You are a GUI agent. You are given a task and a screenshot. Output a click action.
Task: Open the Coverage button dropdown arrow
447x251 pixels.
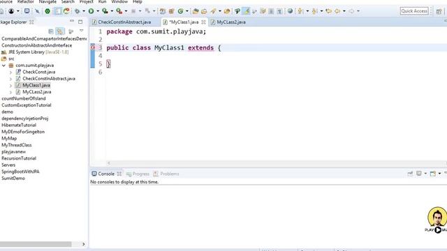[x=112, y=11]
